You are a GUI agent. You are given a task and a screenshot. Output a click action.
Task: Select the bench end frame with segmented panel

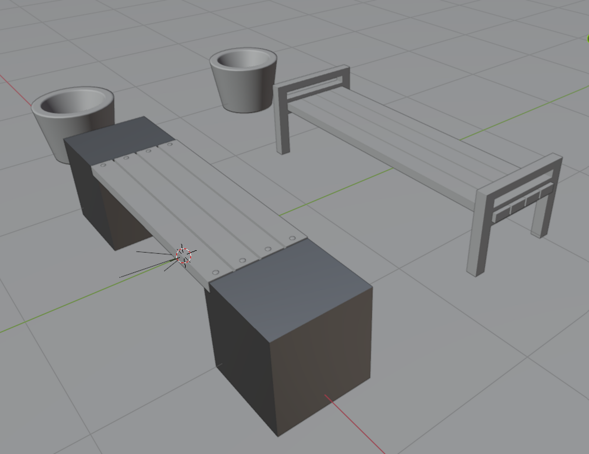(515, 215)
